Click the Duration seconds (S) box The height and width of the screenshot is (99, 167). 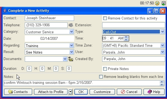[x=69, y=69]
